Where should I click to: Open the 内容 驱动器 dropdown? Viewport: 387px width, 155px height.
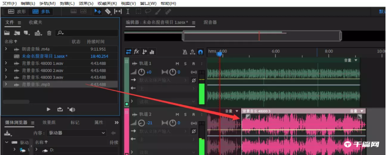[77, 133]
